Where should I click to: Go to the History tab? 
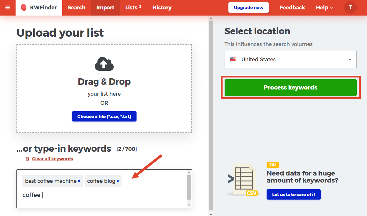tap(162, 8)
